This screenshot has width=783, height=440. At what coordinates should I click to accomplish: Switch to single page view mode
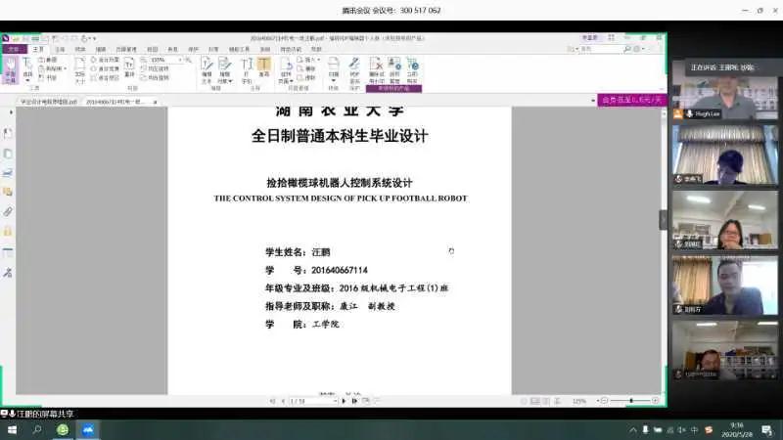point(524,401)
